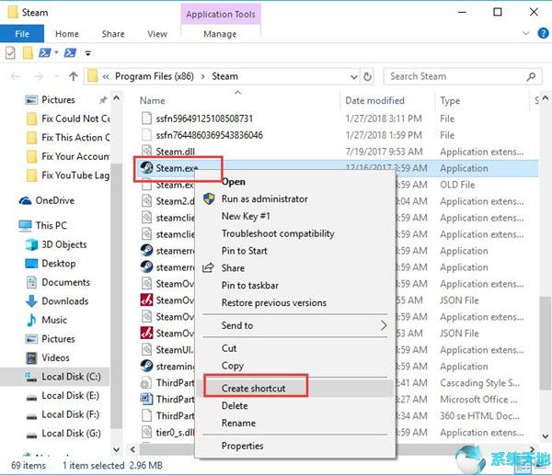Select Pin to taskbar in context menu
The image size is (552, 475).
coord(250,285)
